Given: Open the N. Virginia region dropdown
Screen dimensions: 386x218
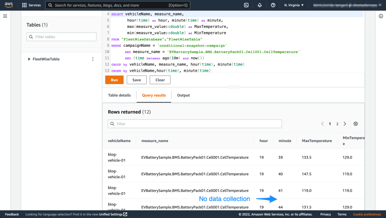Looking at the screenshot, I should [x=294, y=5].
